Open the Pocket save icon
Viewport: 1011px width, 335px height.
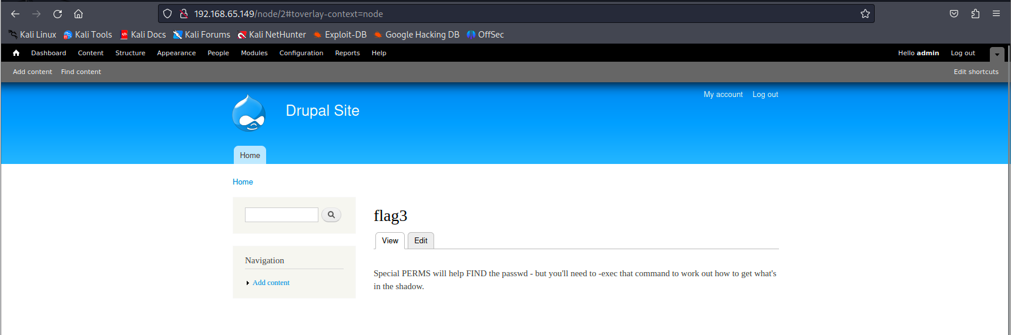(x=954, y=14)
